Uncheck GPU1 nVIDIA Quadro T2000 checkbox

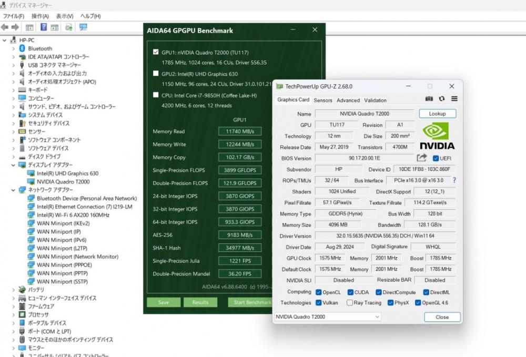pyautogui.click(x=156, y=52)
